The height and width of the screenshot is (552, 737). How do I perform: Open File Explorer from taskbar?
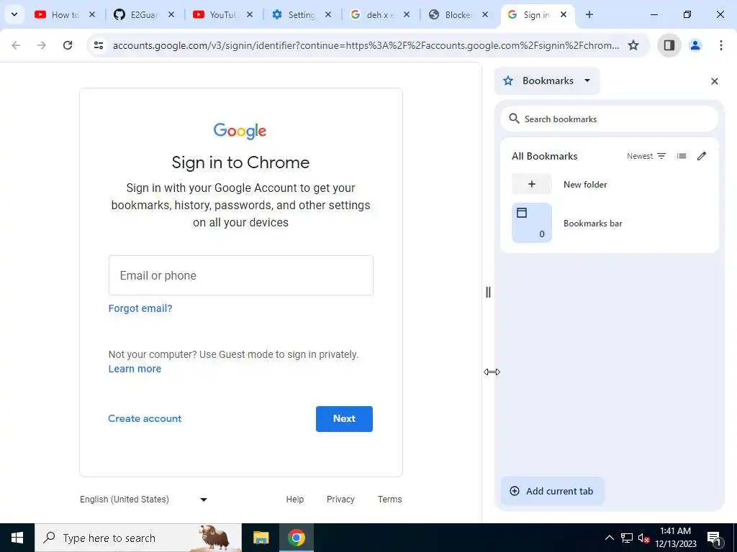point(261,538)
